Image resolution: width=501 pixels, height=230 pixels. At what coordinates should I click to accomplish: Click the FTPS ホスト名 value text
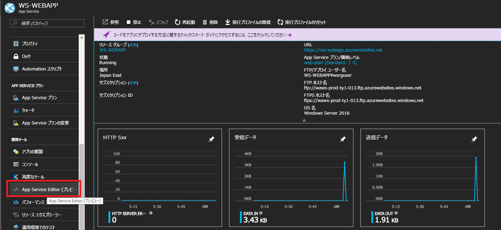364,101
